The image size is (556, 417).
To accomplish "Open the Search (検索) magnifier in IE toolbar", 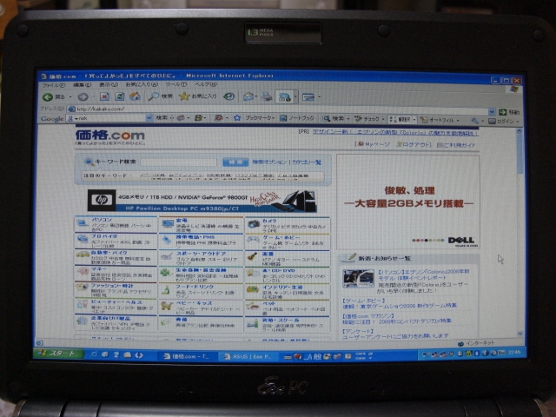I will (160, 96).
